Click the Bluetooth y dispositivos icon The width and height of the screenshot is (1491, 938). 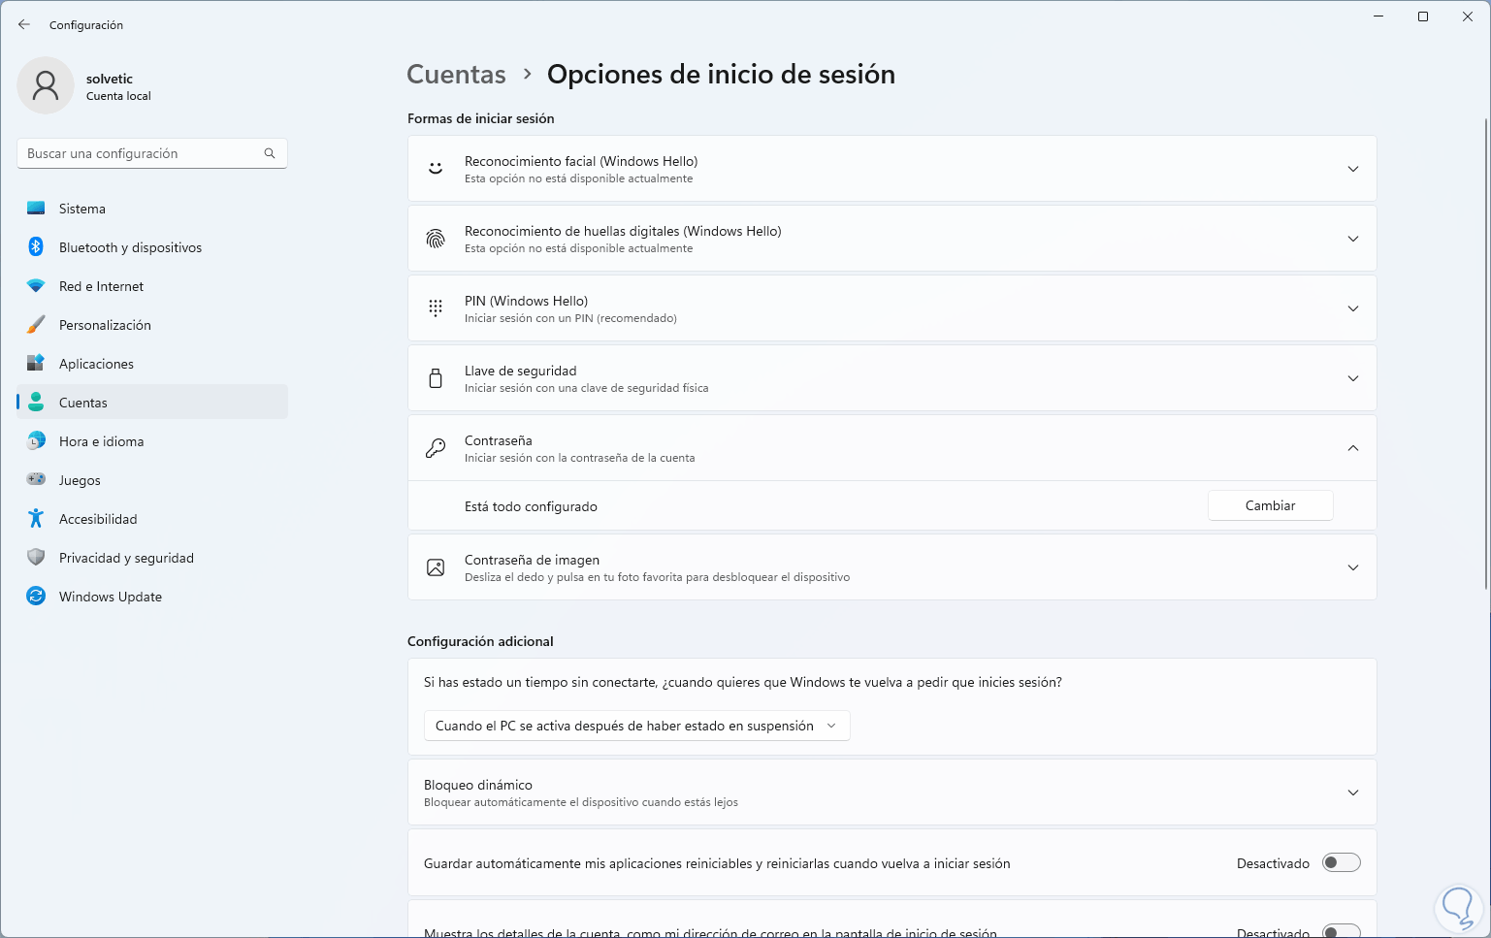tap(36, 247)
